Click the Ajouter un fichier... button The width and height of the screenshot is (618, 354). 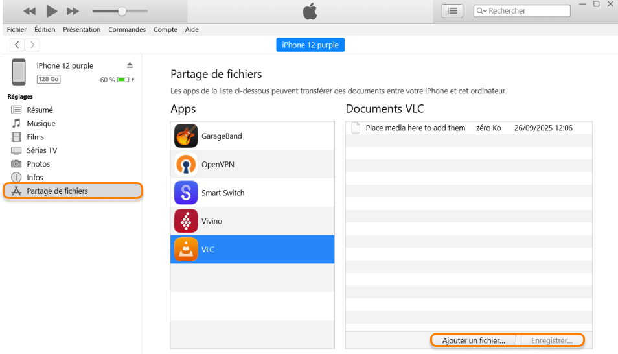tap(474, 340)
